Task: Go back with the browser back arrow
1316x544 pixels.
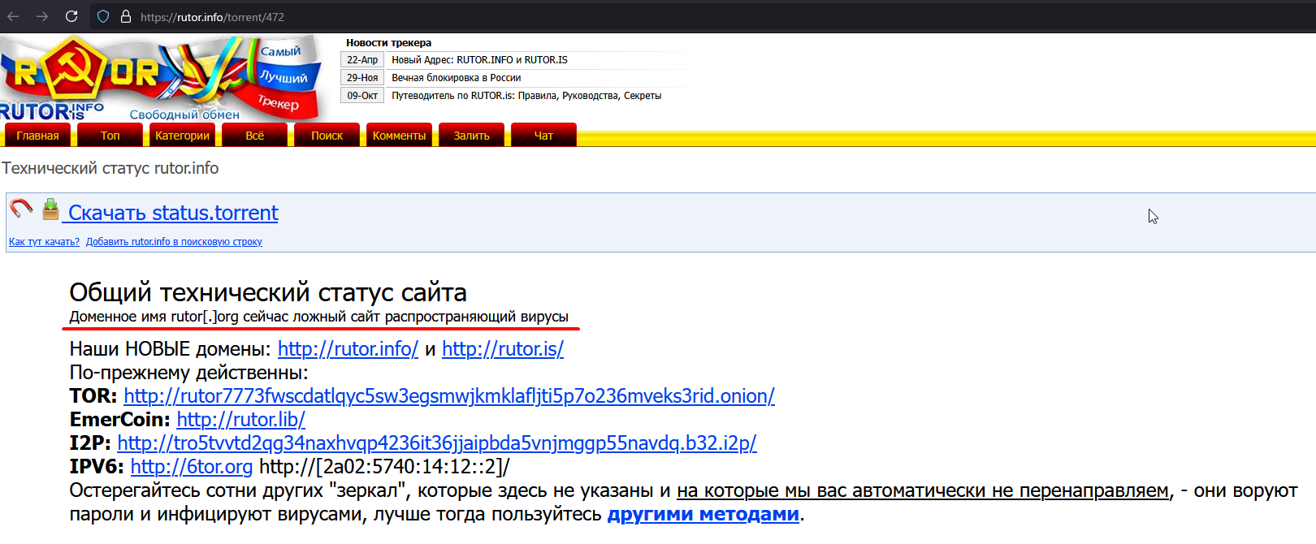Action: [13, 16]
